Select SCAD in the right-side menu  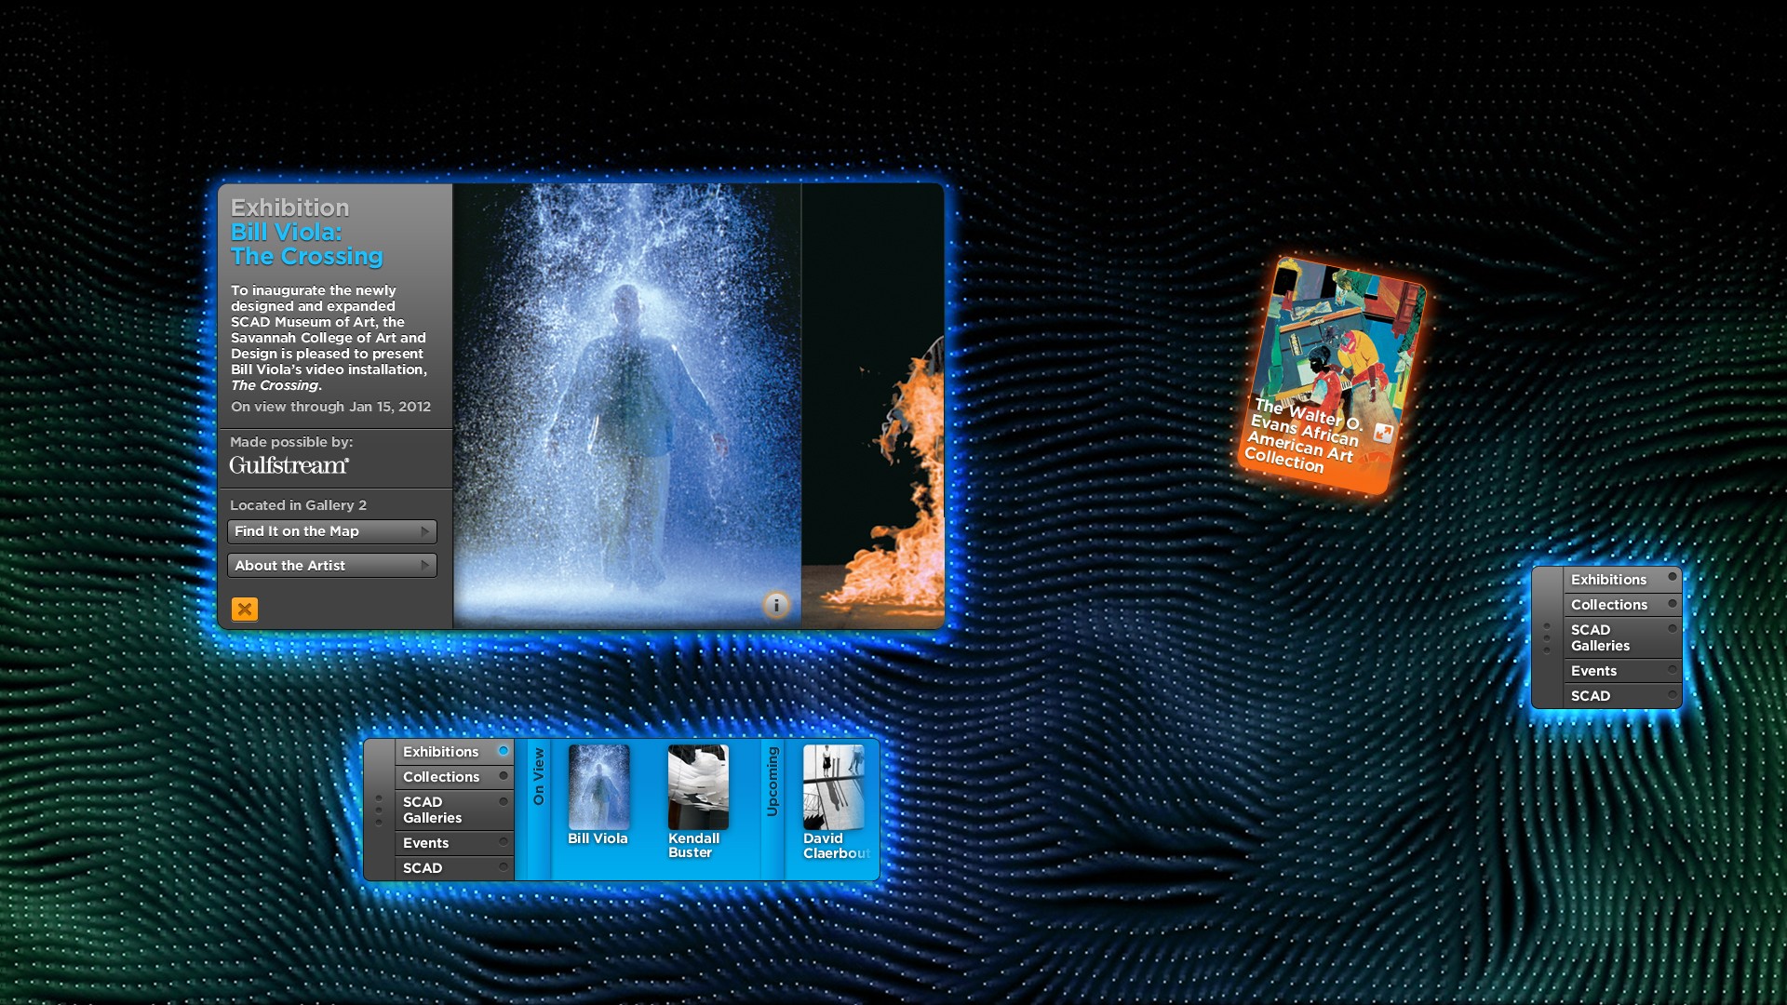click(1622, 696)
